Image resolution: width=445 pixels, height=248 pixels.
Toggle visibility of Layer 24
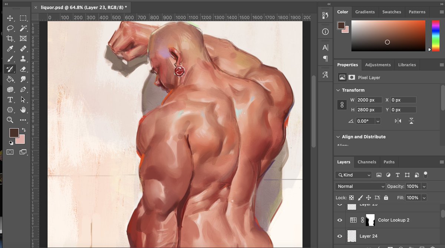(339, 236)
